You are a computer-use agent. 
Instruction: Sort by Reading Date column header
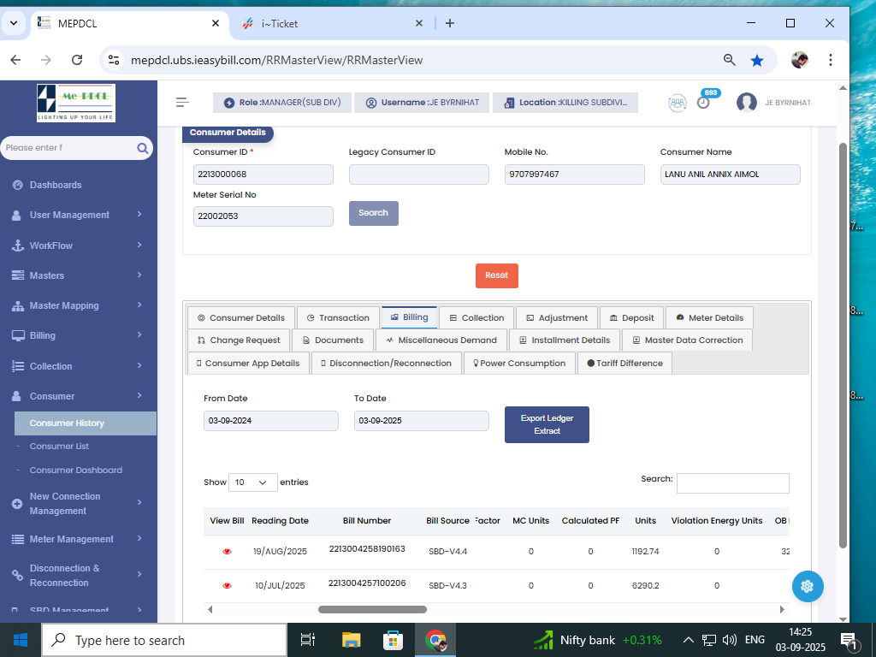(280, 521)
